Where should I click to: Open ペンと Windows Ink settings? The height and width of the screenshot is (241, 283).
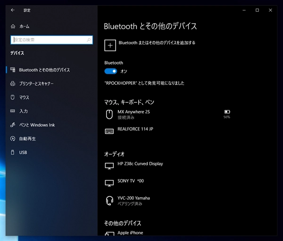point(37,125)
